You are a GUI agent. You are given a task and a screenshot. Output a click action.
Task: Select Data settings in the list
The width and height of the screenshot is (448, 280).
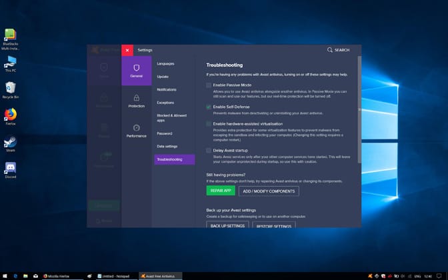[167, 146]
